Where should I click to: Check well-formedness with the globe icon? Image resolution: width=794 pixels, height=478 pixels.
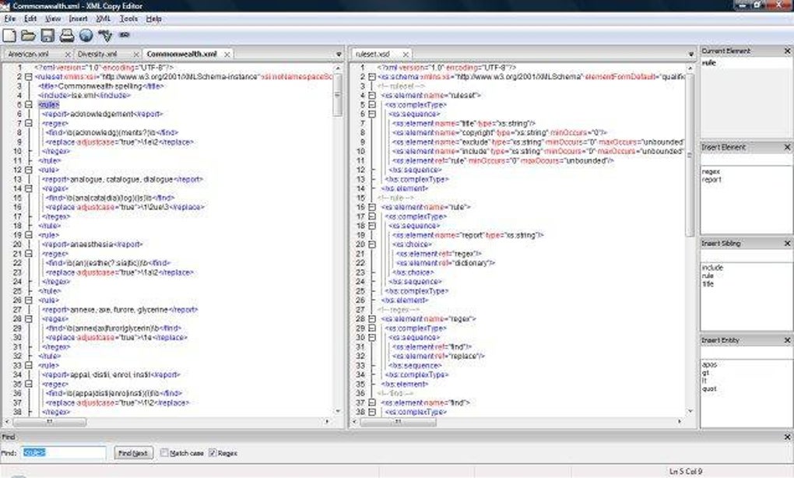(86, 36)
